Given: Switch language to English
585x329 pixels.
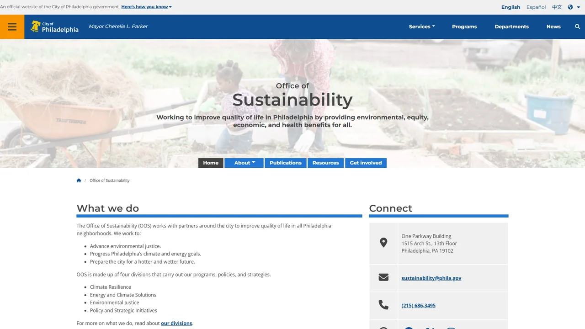Looking at the screenshot, I should click(511, 7).
